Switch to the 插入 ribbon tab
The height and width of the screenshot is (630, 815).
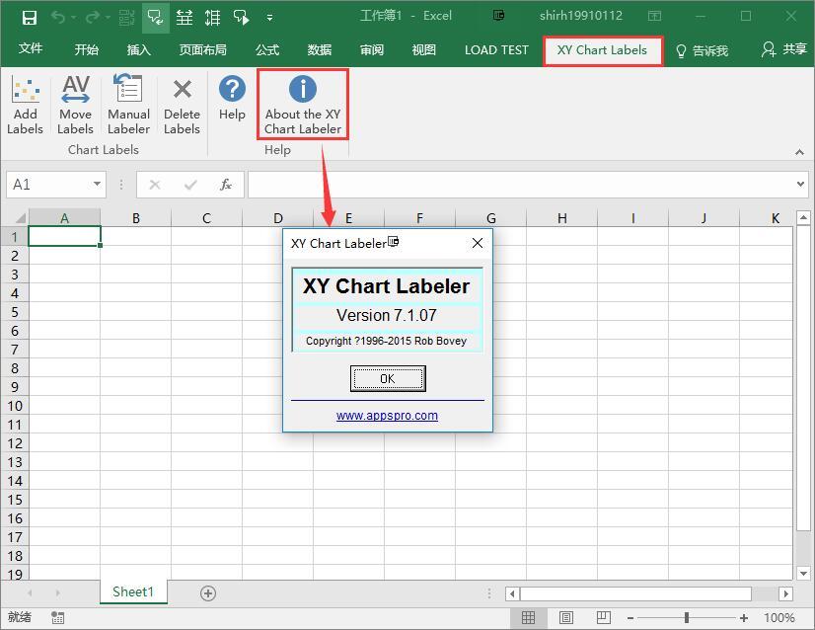pyautogui.click(x=139, y=50)
